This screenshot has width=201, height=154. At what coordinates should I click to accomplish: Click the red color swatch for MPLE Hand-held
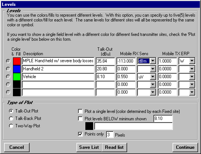pyautogui.click(x=17, y=61)
